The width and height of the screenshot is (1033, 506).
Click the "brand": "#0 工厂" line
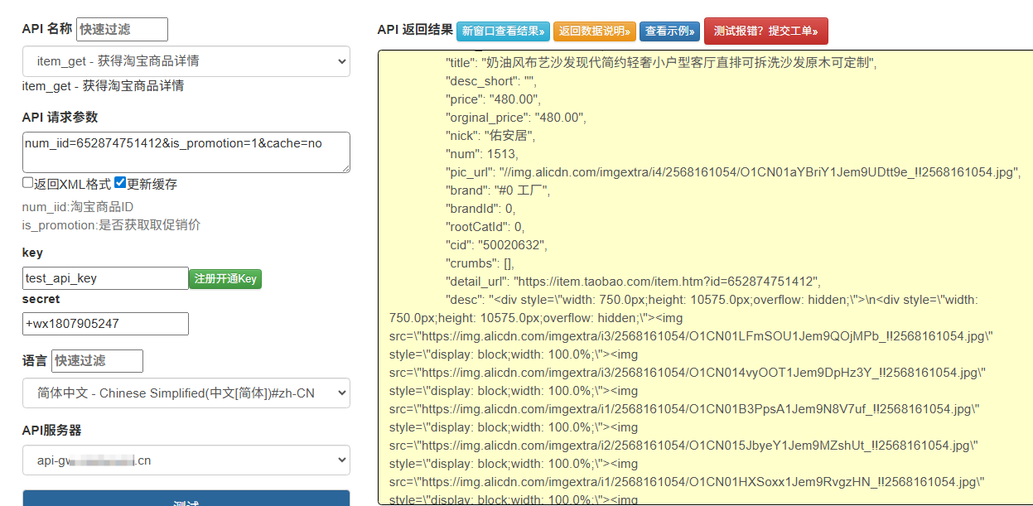[498, 190]
